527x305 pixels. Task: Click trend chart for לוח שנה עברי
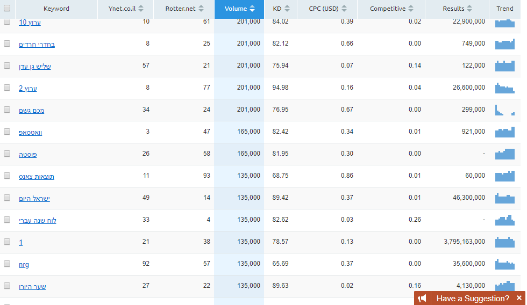pos(505,220)
